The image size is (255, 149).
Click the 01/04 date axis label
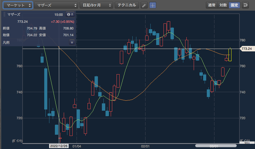click(77, 146)
